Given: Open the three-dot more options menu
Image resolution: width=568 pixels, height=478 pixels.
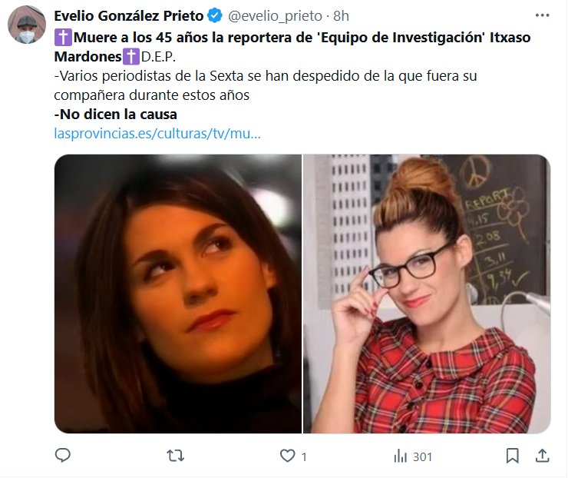Looking at the screenshot, I should click(x=542, y=15).
